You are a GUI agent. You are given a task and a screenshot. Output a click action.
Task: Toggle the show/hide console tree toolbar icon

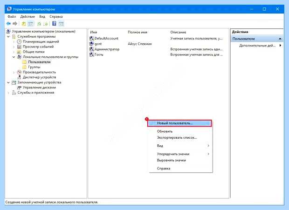[31, 24]
